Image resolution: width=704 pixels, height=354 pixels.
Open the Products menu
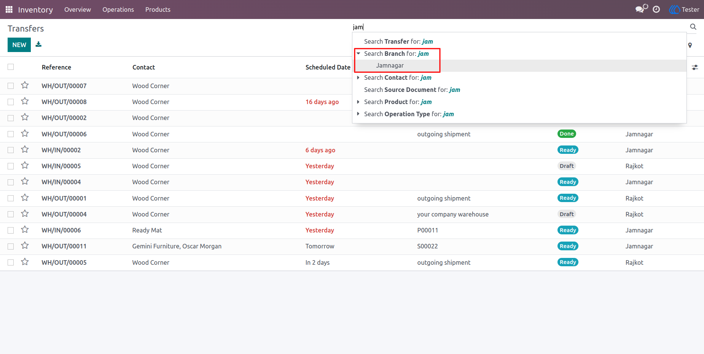158,9
